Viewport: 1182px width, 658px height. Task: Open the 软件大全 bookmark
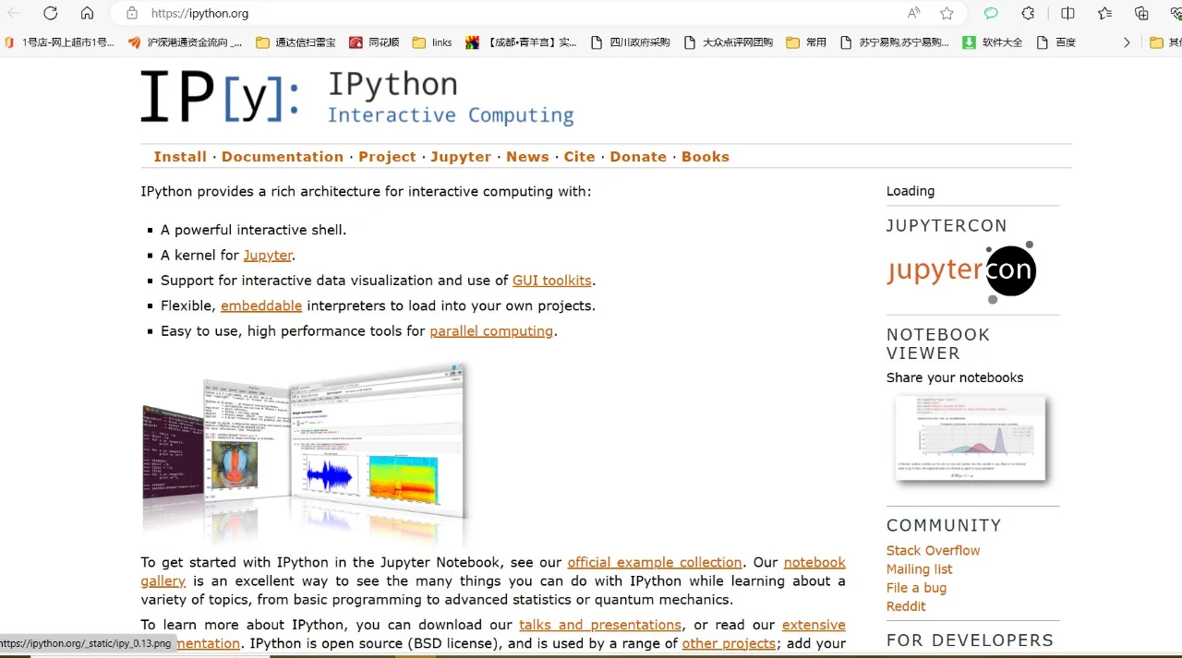(993, 42)
